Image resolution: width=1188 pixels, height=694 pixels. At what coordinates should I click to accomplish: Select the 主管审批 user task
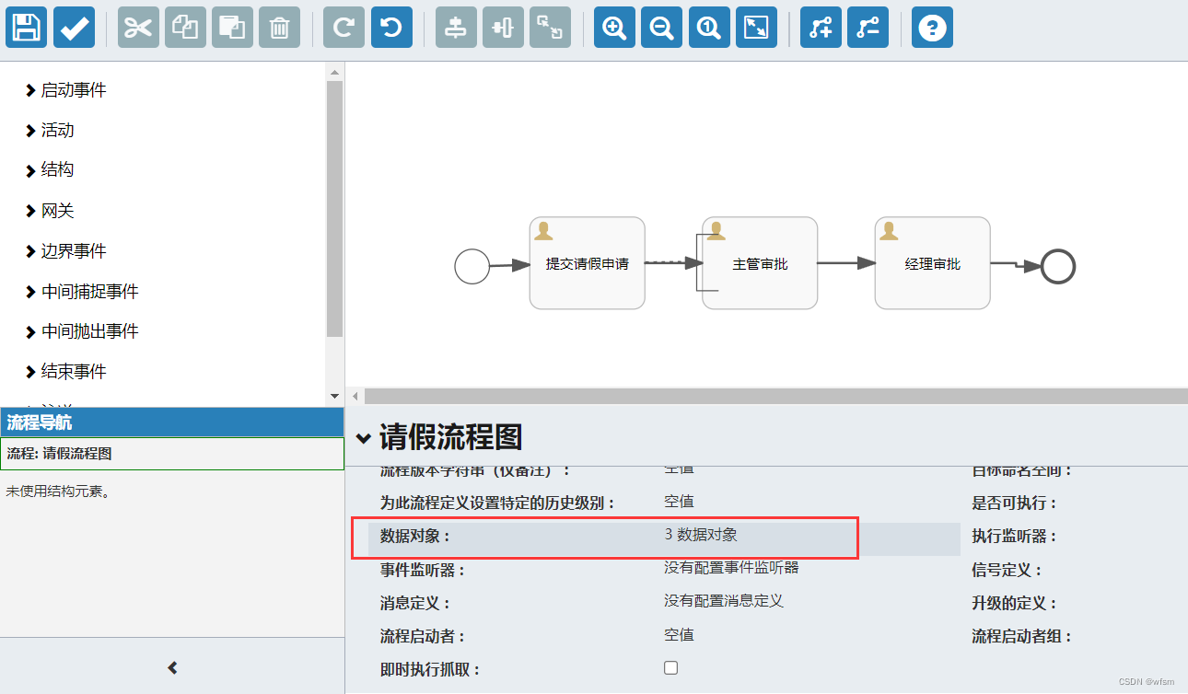[x=760, y=263]
